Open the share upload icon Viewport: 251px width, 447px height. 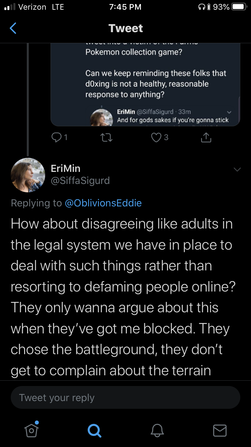coord(206,137)
